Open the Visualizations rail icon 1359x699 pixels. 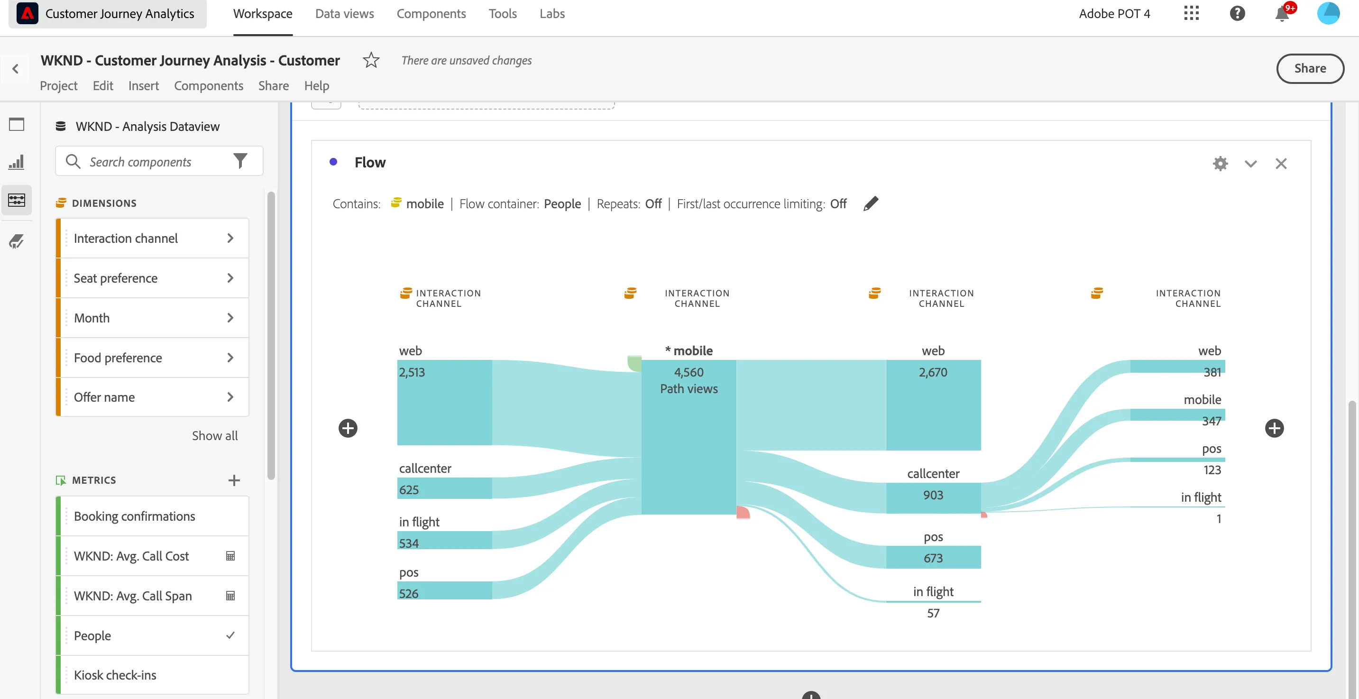coord(17,162)
